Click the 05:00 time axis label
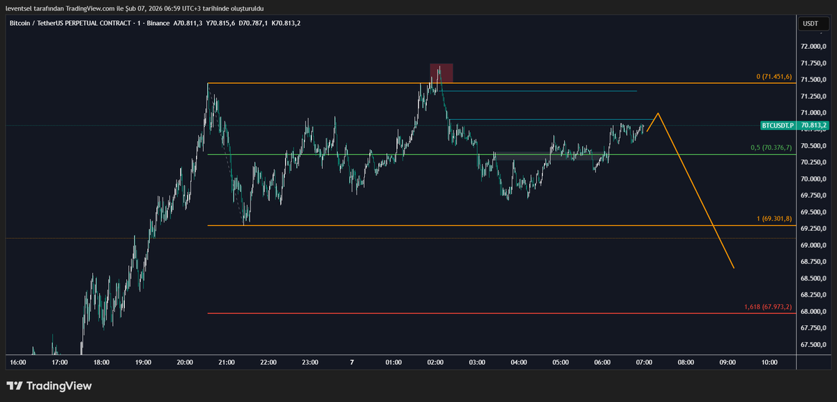 coord(561,362)
